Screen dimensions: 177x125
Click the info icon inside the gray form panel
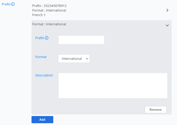pos(47,38)
